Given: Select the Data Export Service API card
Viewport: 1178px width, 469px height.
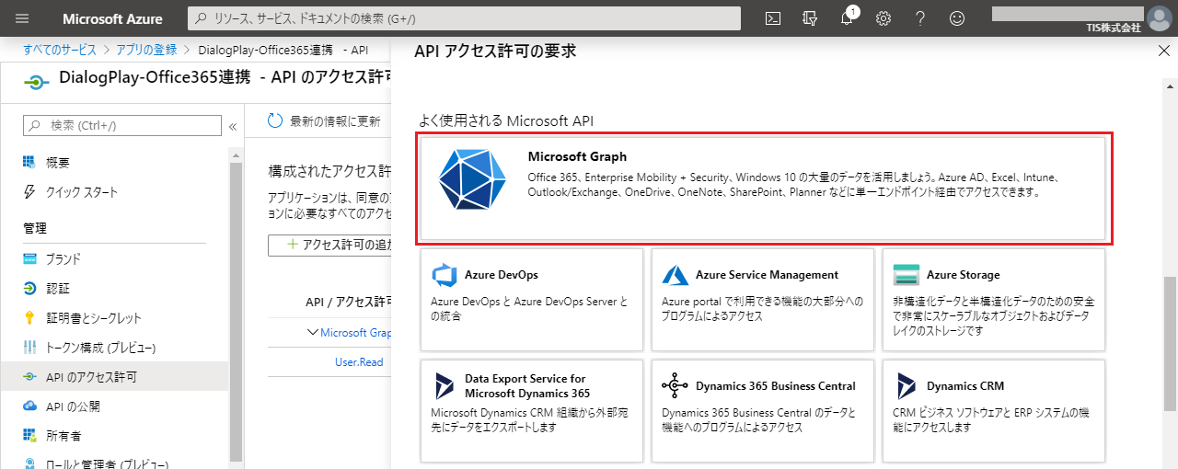Looking at the screenshot, I should click(x=532, y=410).
